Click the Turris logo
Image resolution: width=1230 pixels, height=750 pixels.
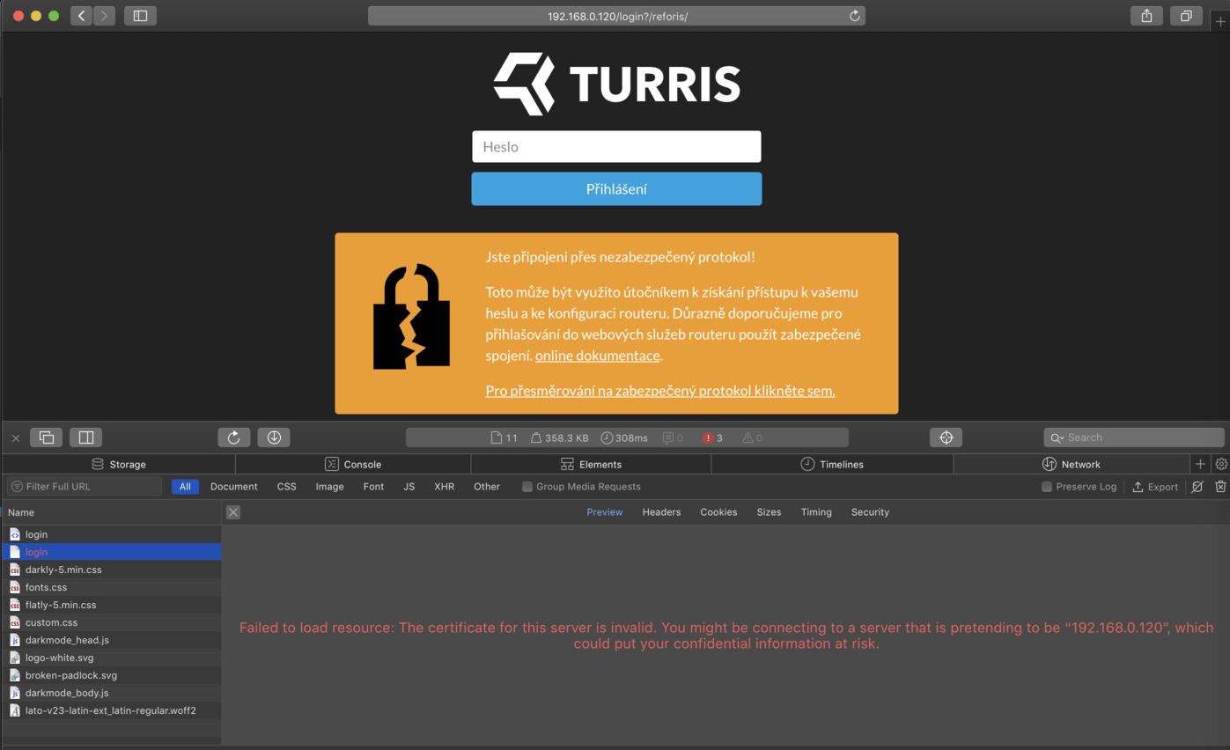click(616, 84)
